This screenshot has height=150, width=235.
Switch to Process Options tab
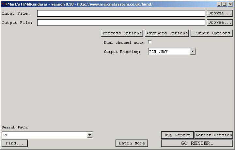(122, 33)
